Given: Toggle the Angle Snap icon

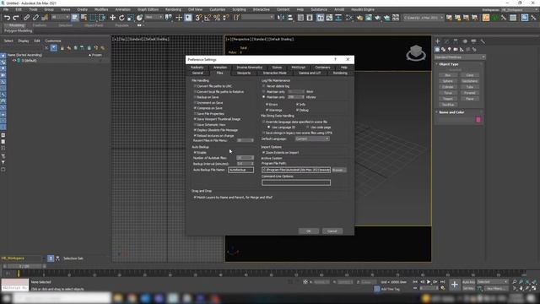Looking at the screenshot, I should [x=208, y=18].
